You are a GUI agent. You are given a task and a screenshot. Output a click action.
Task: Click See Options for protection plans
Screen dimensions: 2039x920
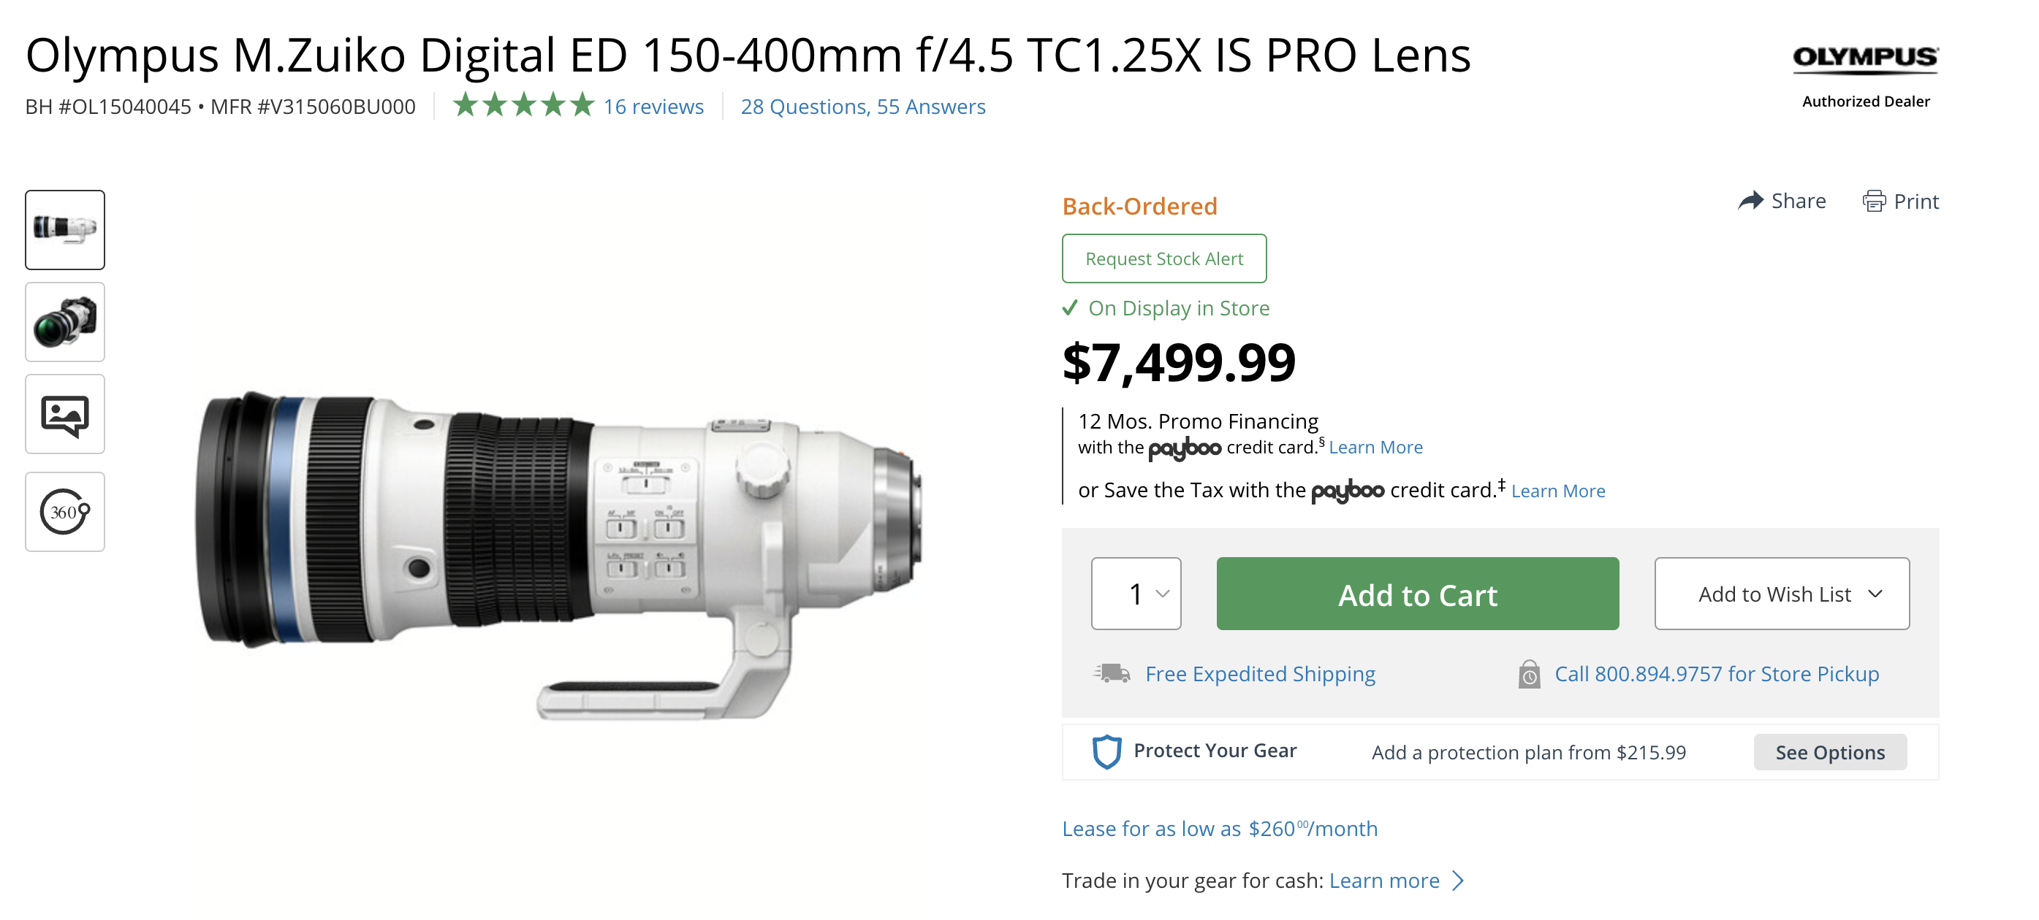(x=1829, y=752)
